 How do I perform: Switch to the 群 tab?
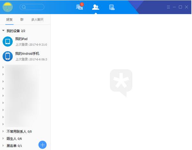click(x=22, y=19)
